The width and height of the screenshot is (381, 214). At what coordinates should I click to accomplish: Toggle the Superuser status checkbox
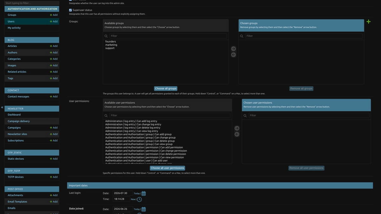[70, 10]
